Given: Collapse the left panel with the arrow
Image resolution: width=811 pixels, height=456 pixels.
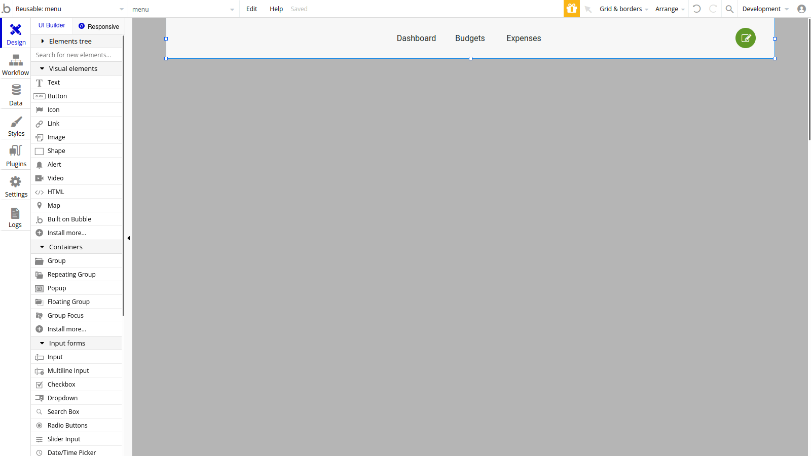Looking at the screenshot, I should pos(129,238).
